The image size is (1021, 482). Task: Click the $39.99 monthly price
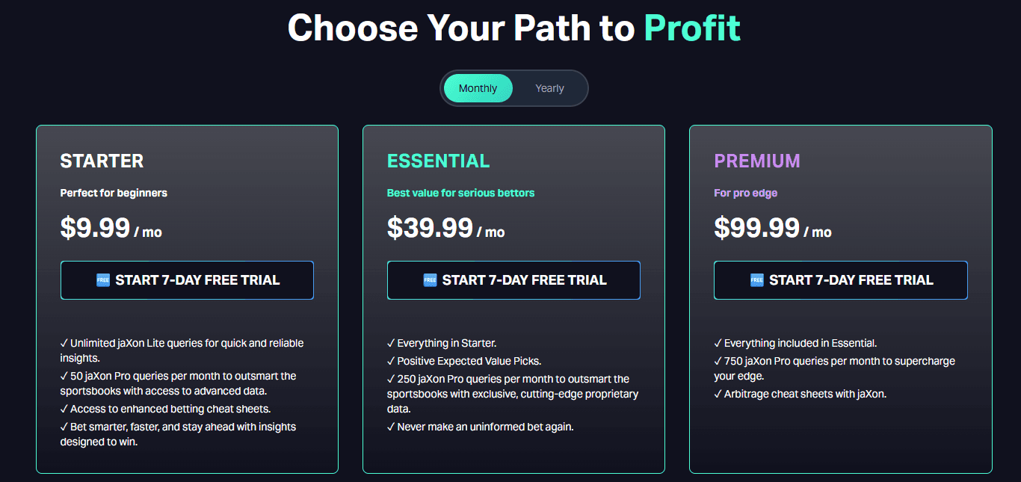(431, 228)
